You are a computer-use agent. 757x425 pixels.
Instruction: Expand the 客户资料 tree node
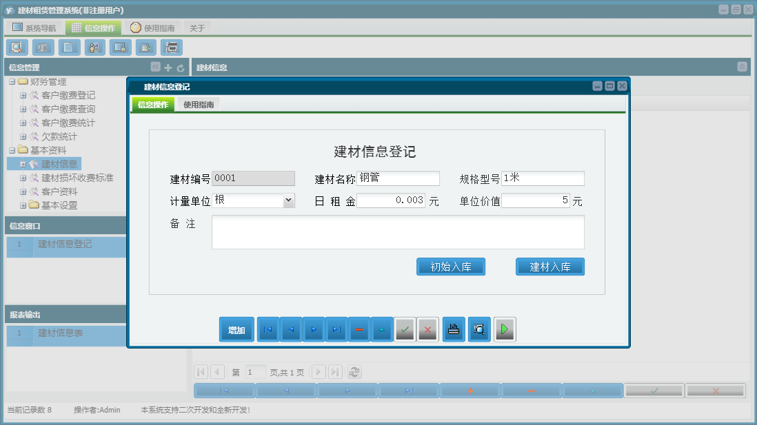[23, 191]
